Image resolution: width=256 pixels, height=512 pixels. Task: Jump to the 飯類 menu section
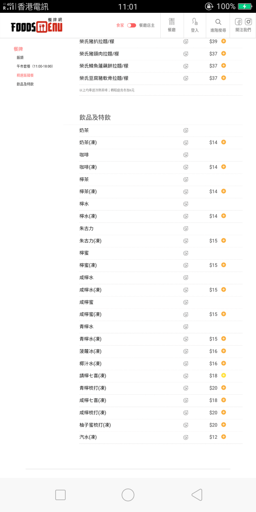click(x=20, y=58)
